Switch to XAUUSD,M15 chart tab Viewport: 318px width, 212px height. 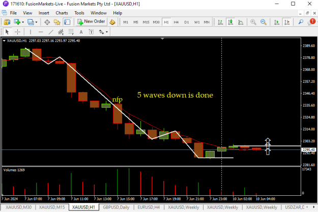[x=52, y=207]
